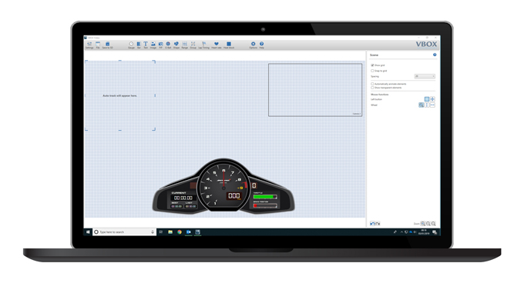Open the File menu in toolbar
This screenshot has width=524, height=283.
pyautogui.click(x=98, y=45)
